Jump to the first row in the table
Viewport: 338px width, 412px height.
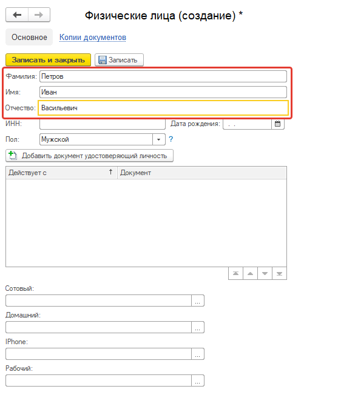point(235,273)
